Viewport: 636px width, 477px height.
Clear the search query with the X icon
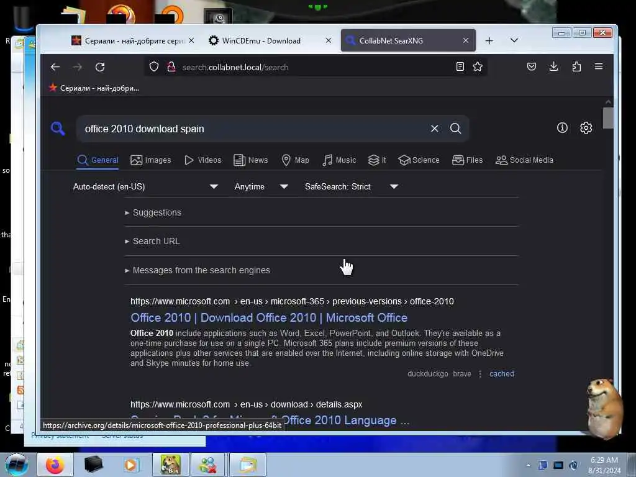pyautogui.click(x=434, y=129)
